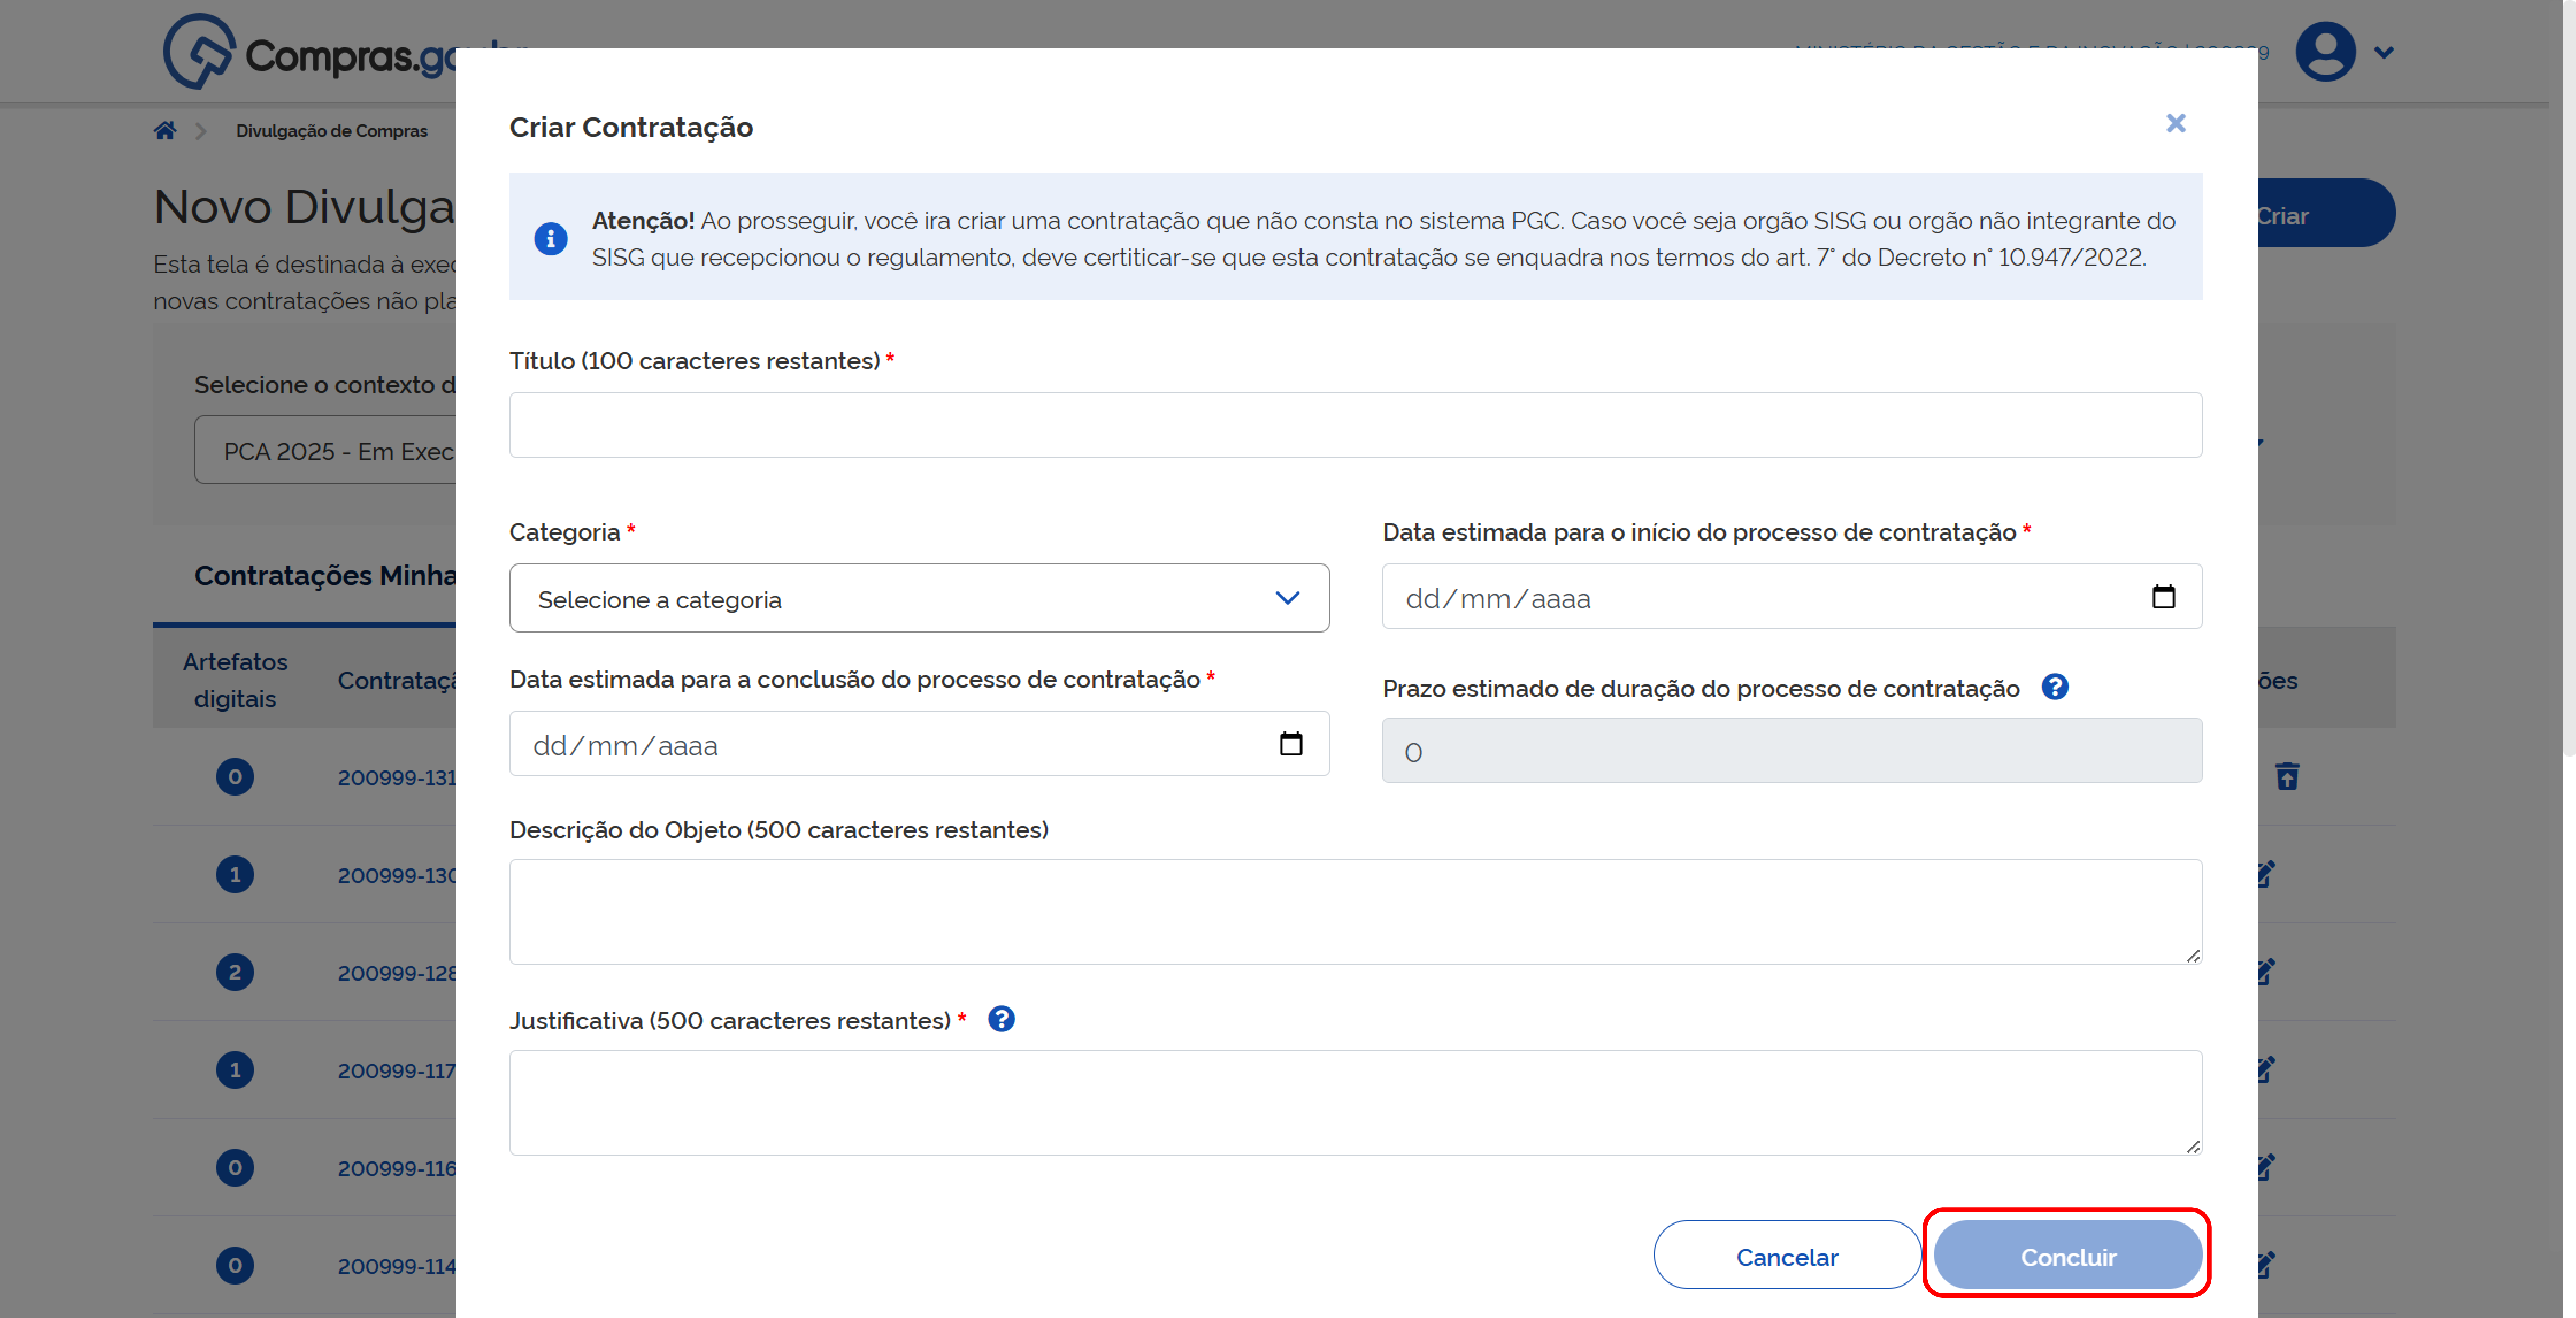Open contratação link 200999-117
The height and width of the screenshot is (1318, 2576).
[x=397, y=1071]
